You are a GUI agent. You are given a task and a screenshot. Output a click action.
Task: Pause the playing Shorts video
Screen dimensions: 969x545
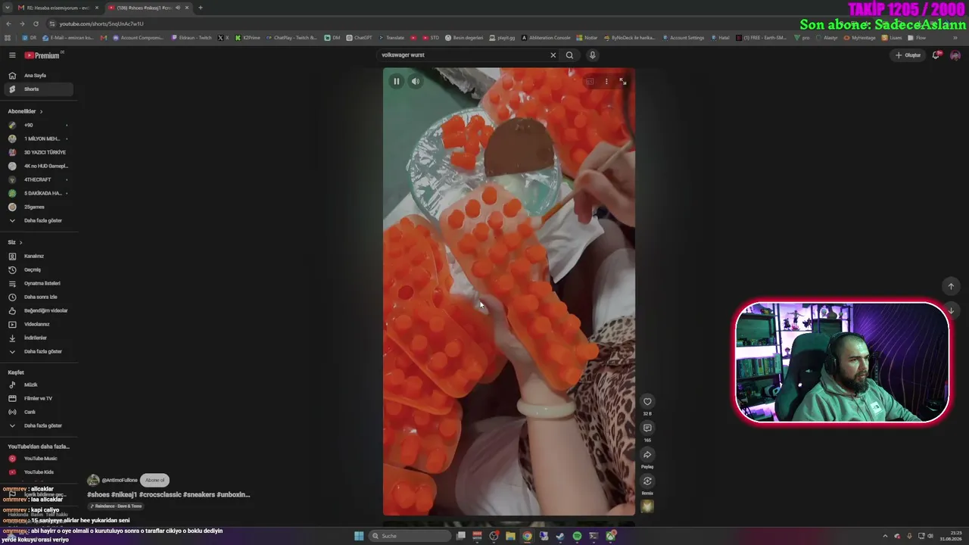coord(396,81)
